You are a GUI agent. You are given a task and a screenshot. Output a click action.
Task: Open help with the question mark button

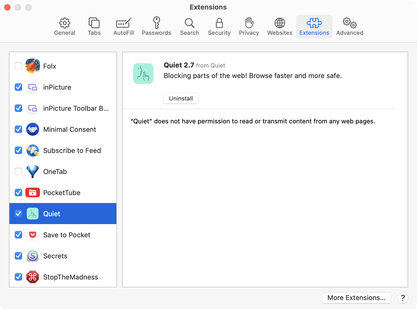(403, 298)
